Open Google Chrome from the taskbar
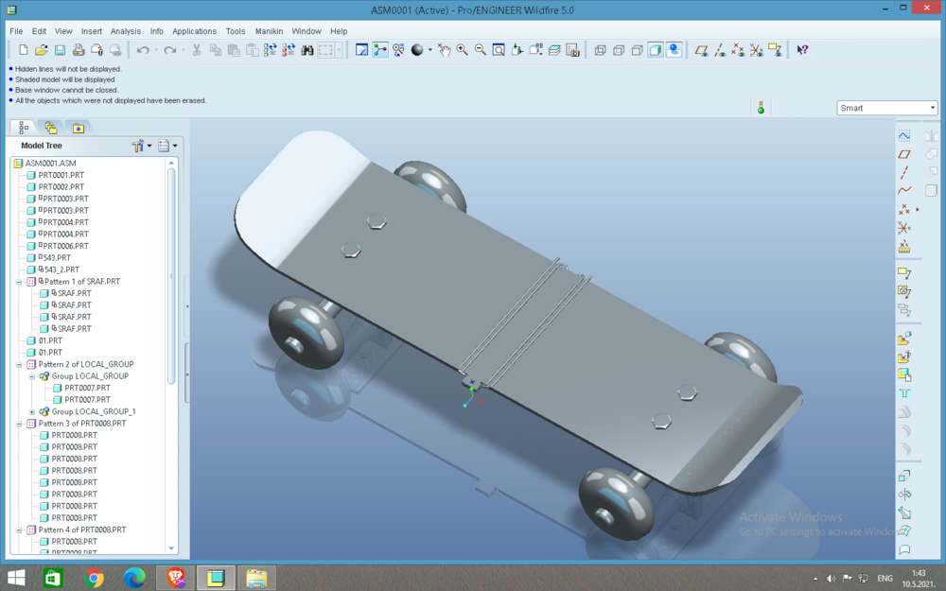Screen dimensions: 946x591 click(94, 579)
